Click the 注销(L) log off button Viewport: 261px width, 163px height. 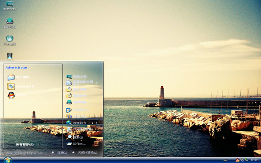point(60,153)
